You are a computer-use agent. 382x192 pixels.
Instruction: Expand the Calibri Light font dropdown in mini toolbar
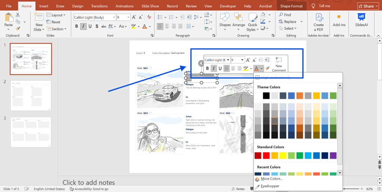pos(228,60)
